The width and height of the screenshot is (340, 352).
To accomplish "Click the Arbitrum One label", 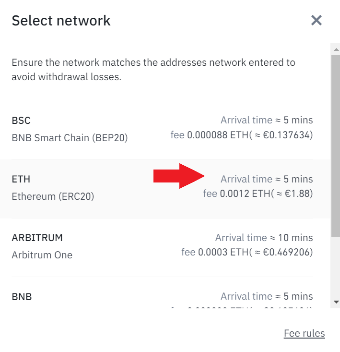I will [x=42, y=255].
